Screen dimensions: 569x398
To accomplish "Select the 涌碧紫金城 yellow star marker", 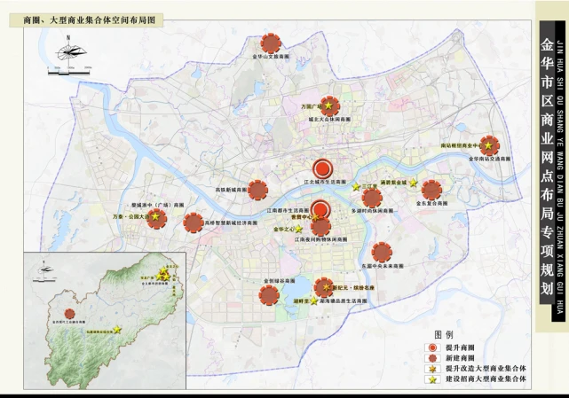I will click(x=412, y=183).
